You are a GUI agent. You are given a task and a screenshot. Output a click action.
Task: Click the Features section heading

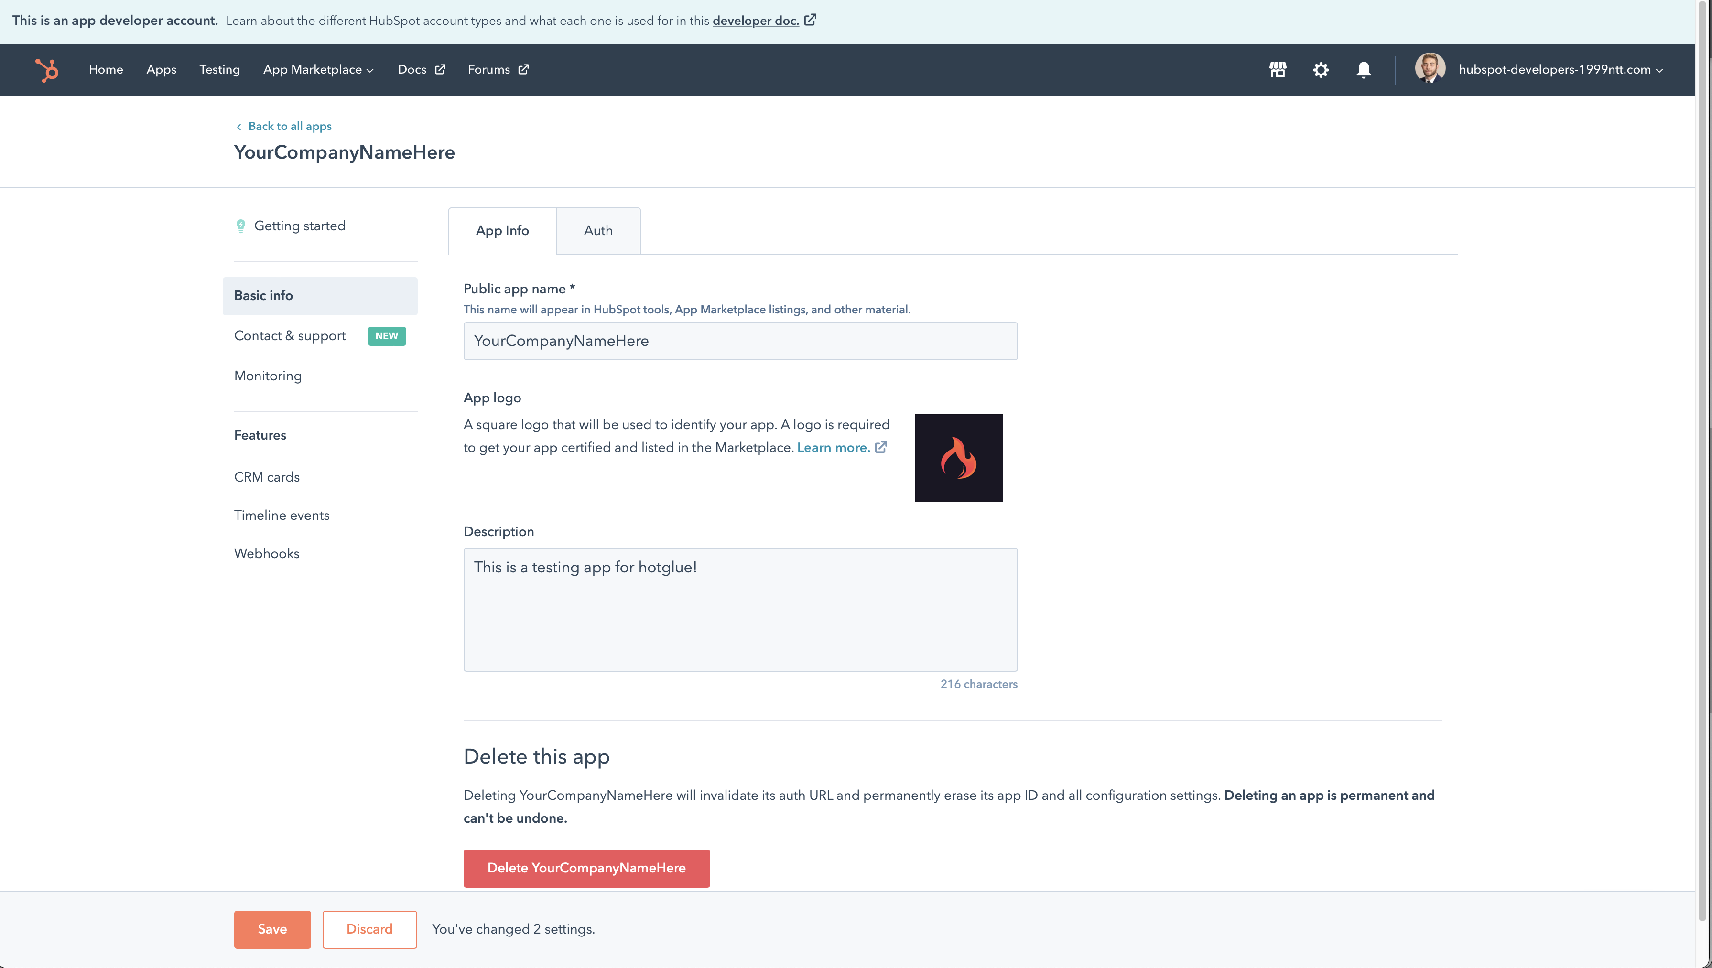coord(260,435)
